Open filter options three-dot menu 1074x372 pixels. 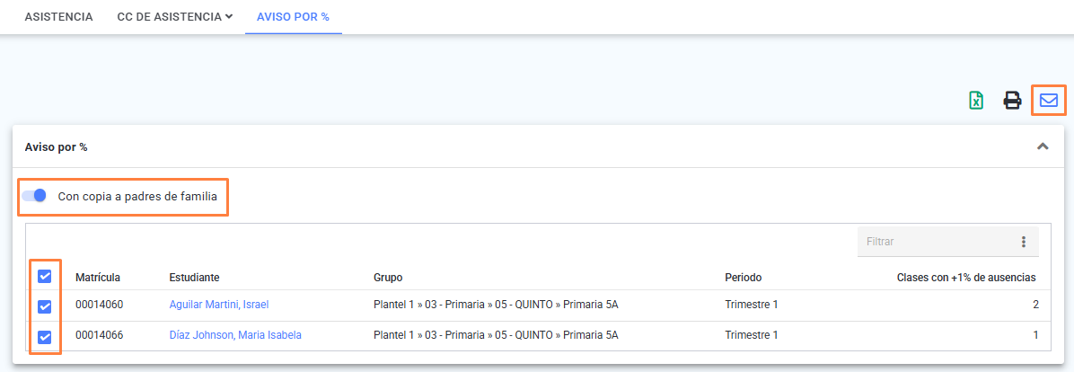click(x=1024, y=242)
